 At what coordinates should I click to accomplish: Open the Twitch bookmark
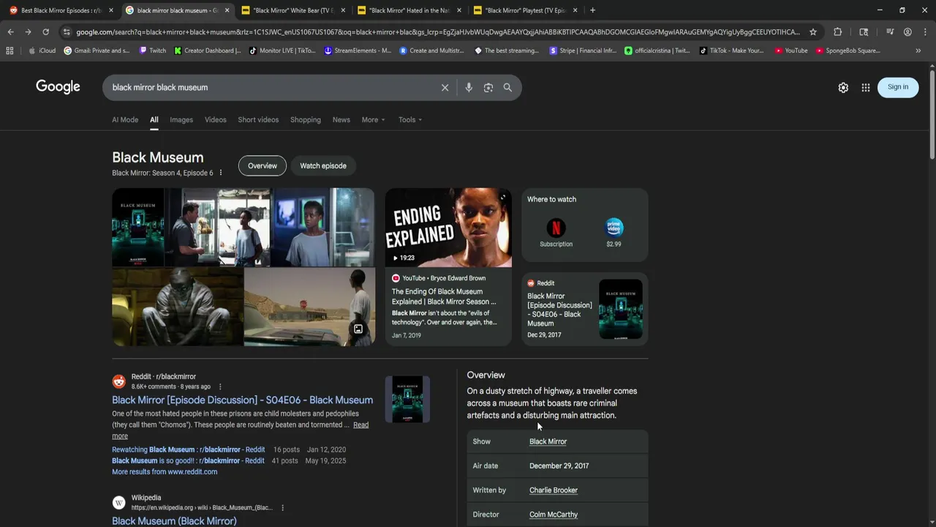coord(152,51)
